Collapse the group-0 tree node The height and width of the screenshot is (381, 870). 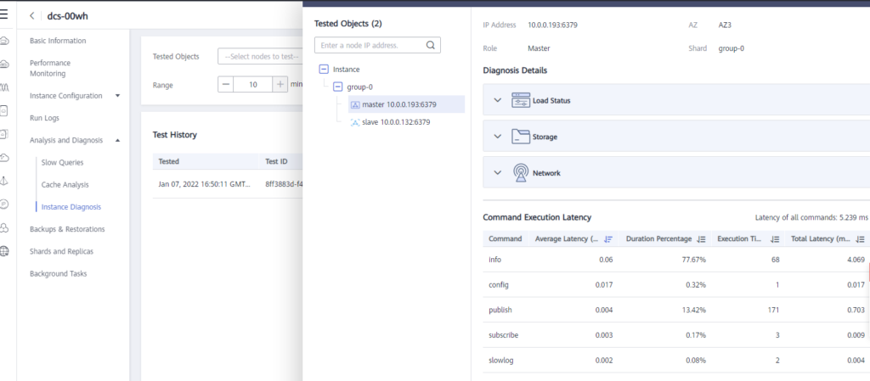337,87
